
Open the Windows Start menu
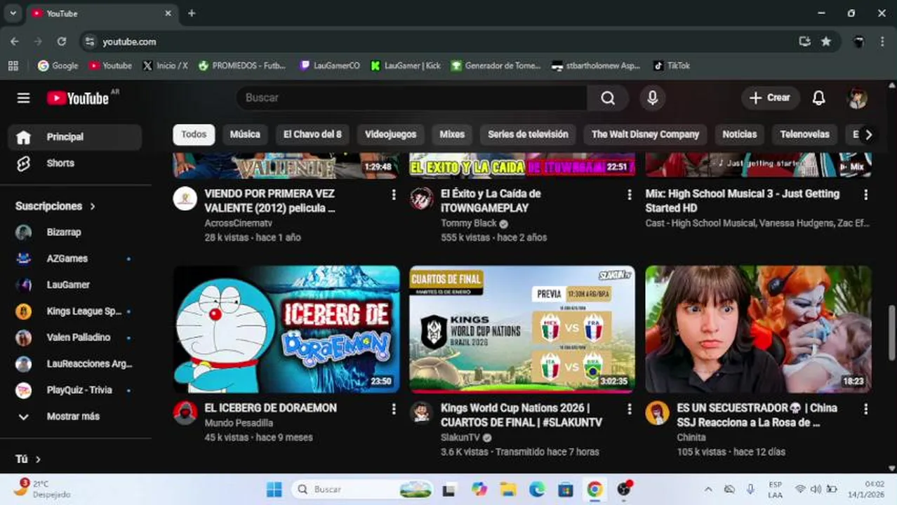click(x=274, y=489)
